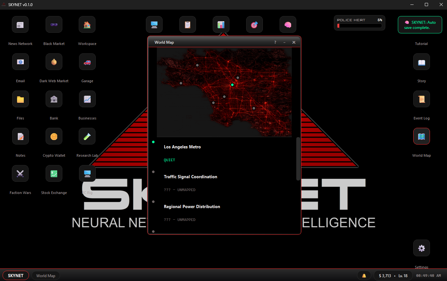Viewport: 447px width, 281px height.
Task: Launch the Research Lab test tube icon
Action: pyautogui.click(x=87, y=136)
